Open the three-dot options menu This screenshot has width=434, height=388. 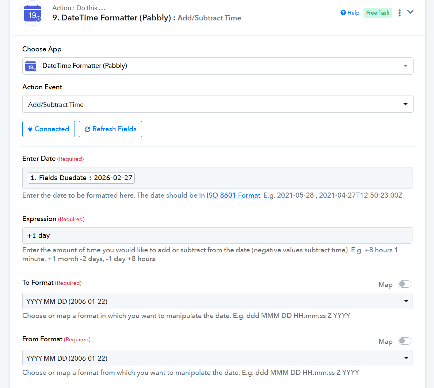(399, 13)
